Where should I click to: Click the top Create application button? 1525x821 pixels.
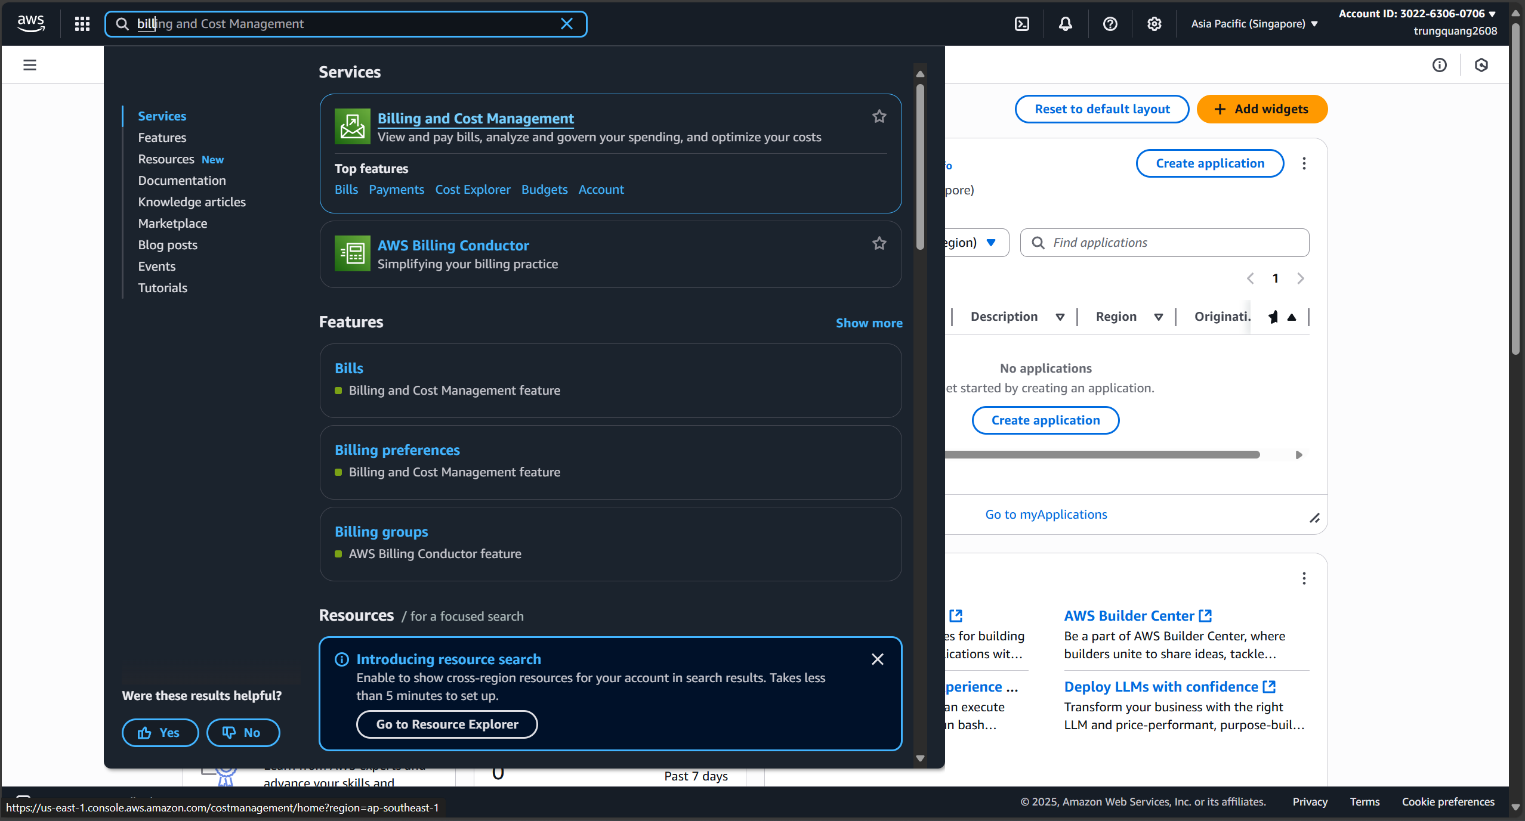coord(1210,163)
